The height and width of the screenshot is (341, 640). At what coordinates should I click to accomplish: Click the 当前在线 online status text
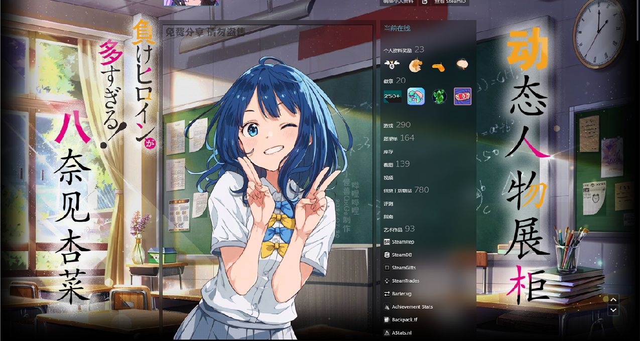click(x=397, y=28)
